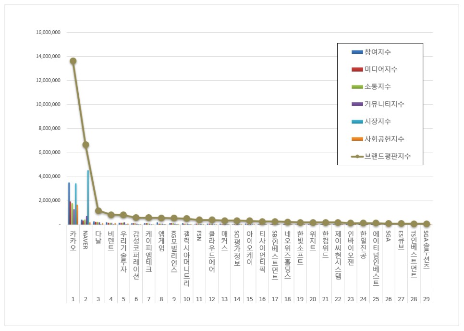Click the NAVER tall 시장지수 bar
The height and width of the screenshot is (331, 464).
click(88, 197)
